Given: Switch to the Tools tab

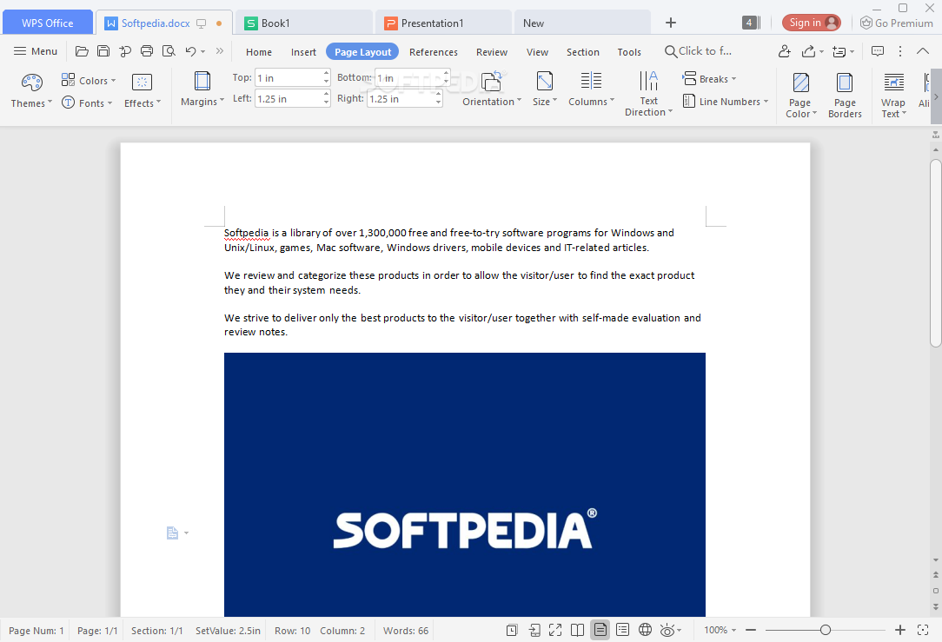Looking at the screenshot, I should tap(629, 52).
